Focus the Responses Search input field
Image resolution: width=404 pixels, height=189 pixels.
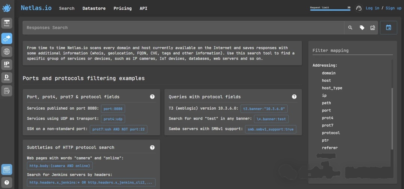point(183,28)
